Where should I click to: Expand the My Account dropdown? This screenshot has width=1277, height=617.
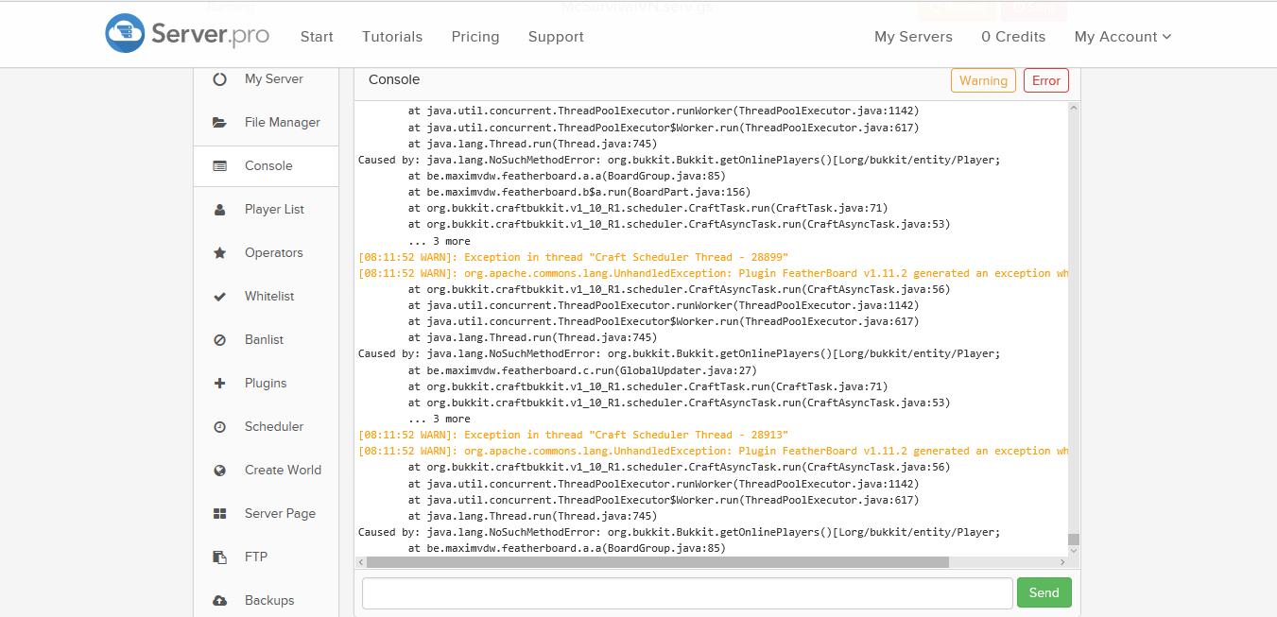tap(1122, 37)
